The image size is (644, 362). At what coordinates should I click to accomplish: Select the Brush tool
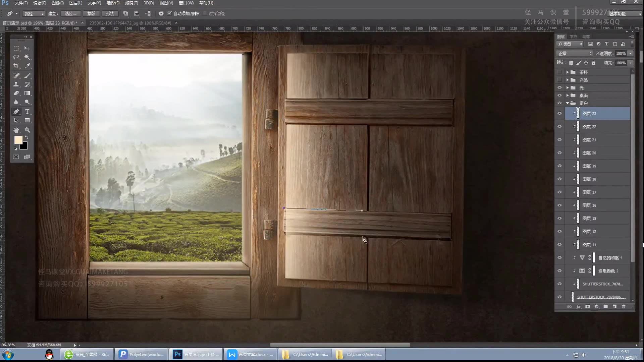28,76
